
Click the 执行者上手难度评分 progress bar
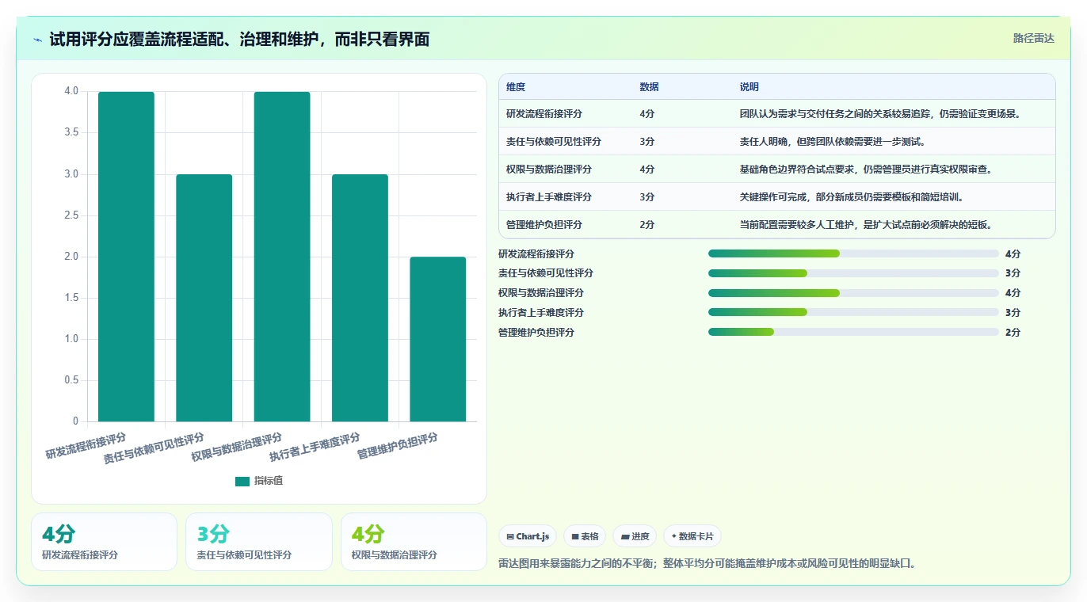coord(853,312)
